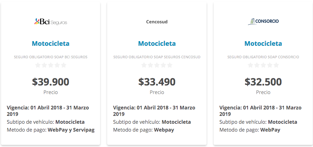Viewport: 313px width, 147px height.
Task: Click Seguro Obligatorio SOAP Seguros Cencosud text
Action: pyautogui.click(x=157, y=57)
